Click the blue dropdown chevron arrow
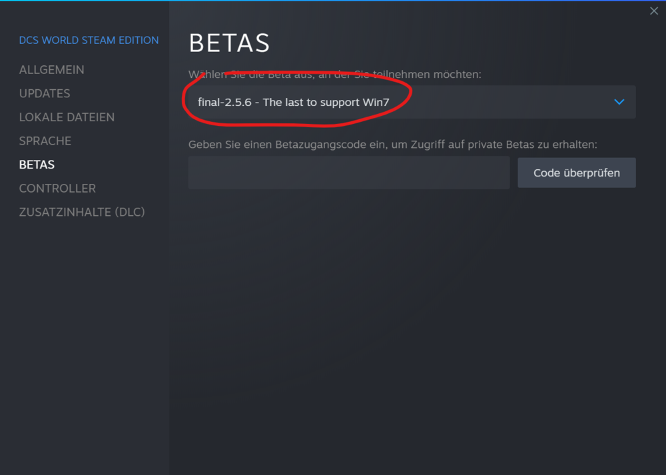This screenshot has height=475, width=666. click(x=619, y=102)
